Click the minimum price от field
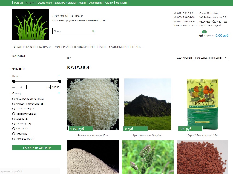The image size is (233, 174). 21,87
